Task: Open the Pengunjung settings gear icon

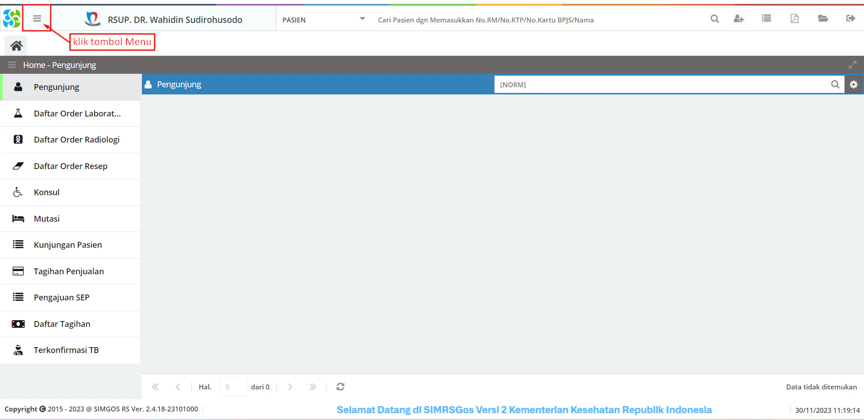Action: [853, 85]
